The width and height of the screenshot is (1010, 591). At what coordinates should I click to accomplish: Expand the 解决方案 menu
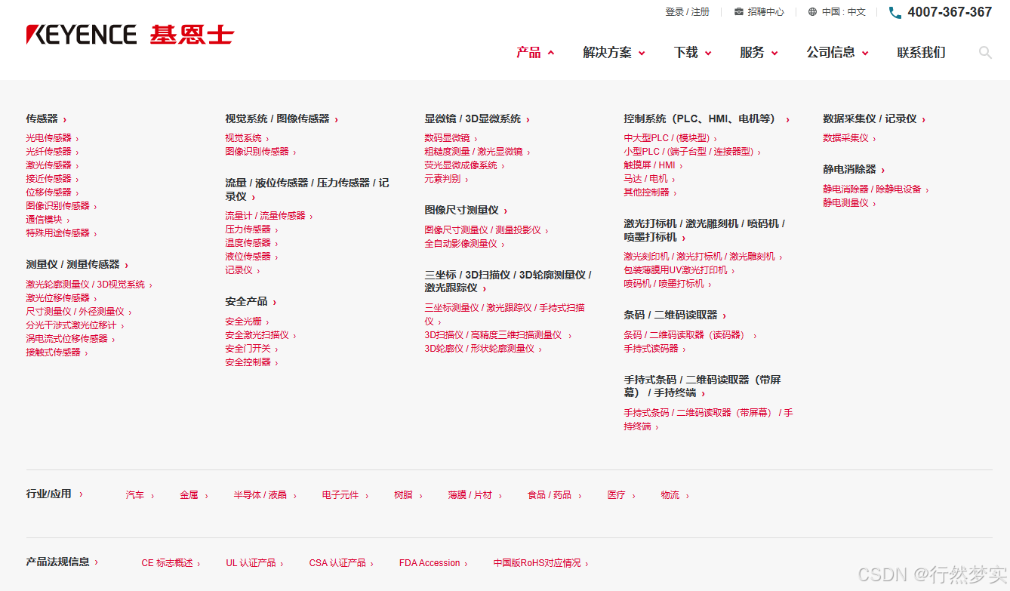(x=614, y=52)
